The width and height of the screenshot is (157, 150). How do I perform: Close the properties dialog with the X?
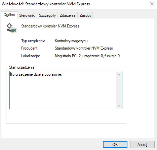[152, 4]
